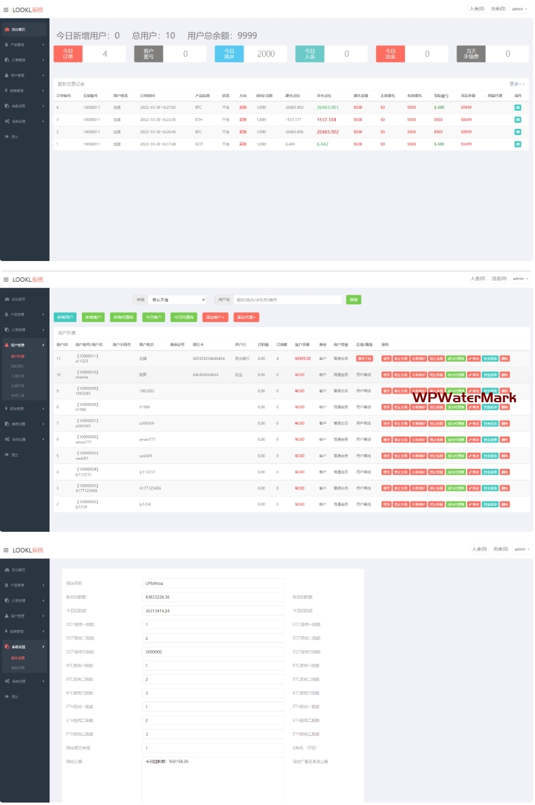Click the blue 今日流水 stat tile
The height and width of the screenshot is (805, 535).
click(229, 54)
